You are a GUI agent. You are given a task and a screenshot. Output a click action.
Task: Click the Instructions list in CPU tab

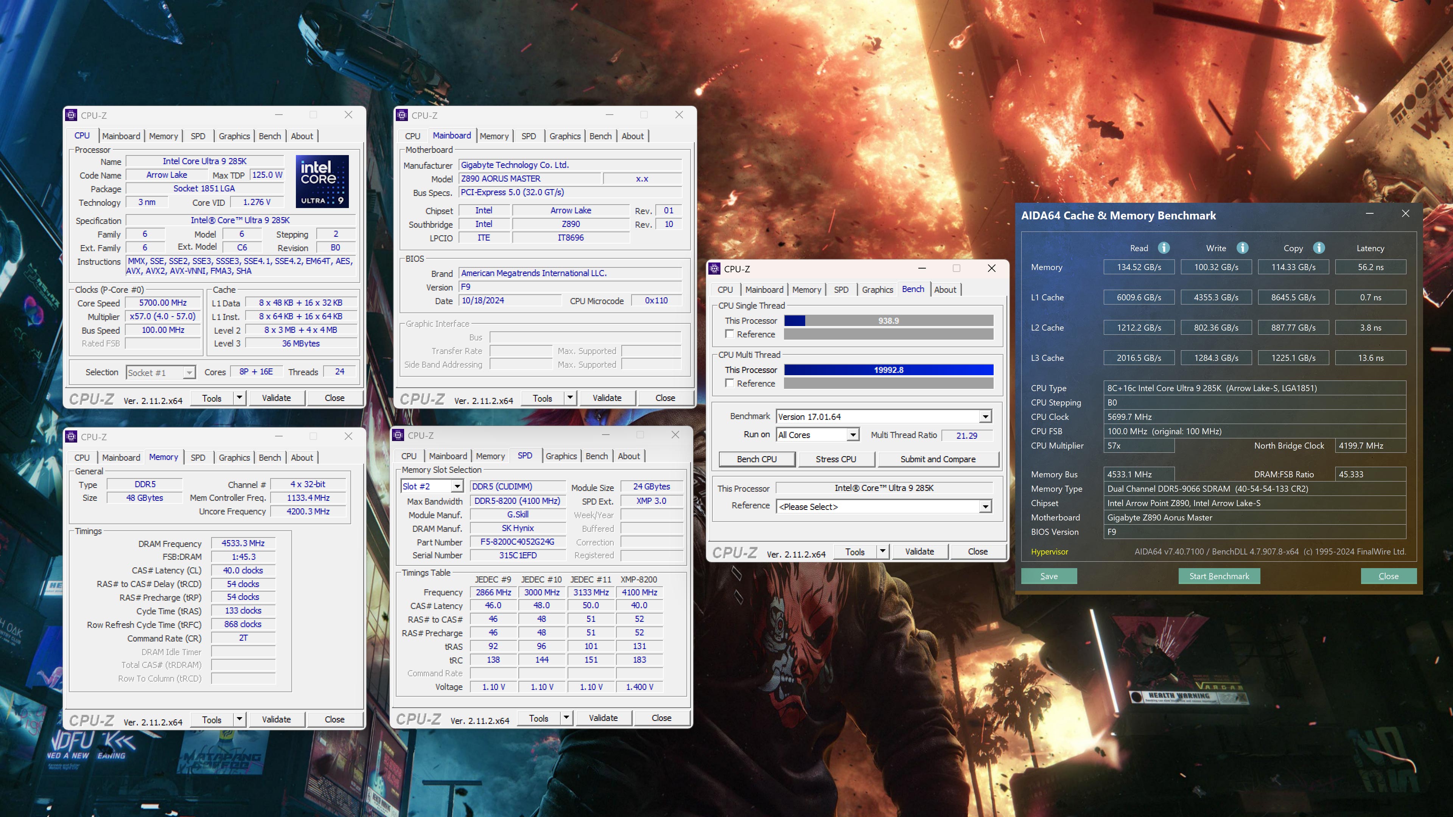(241, 266)
